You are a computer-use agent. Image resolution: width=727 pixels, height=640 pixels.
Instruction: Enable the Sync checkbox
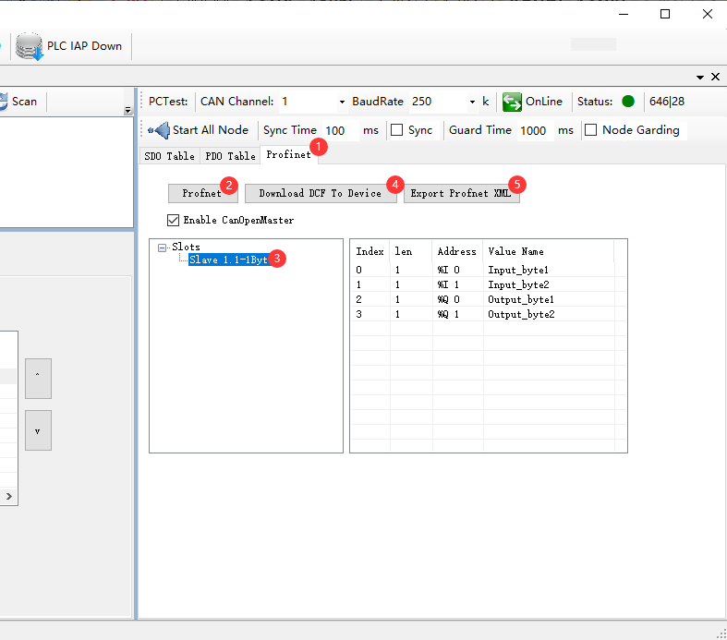pyautogui.click(x=397, y=130)
